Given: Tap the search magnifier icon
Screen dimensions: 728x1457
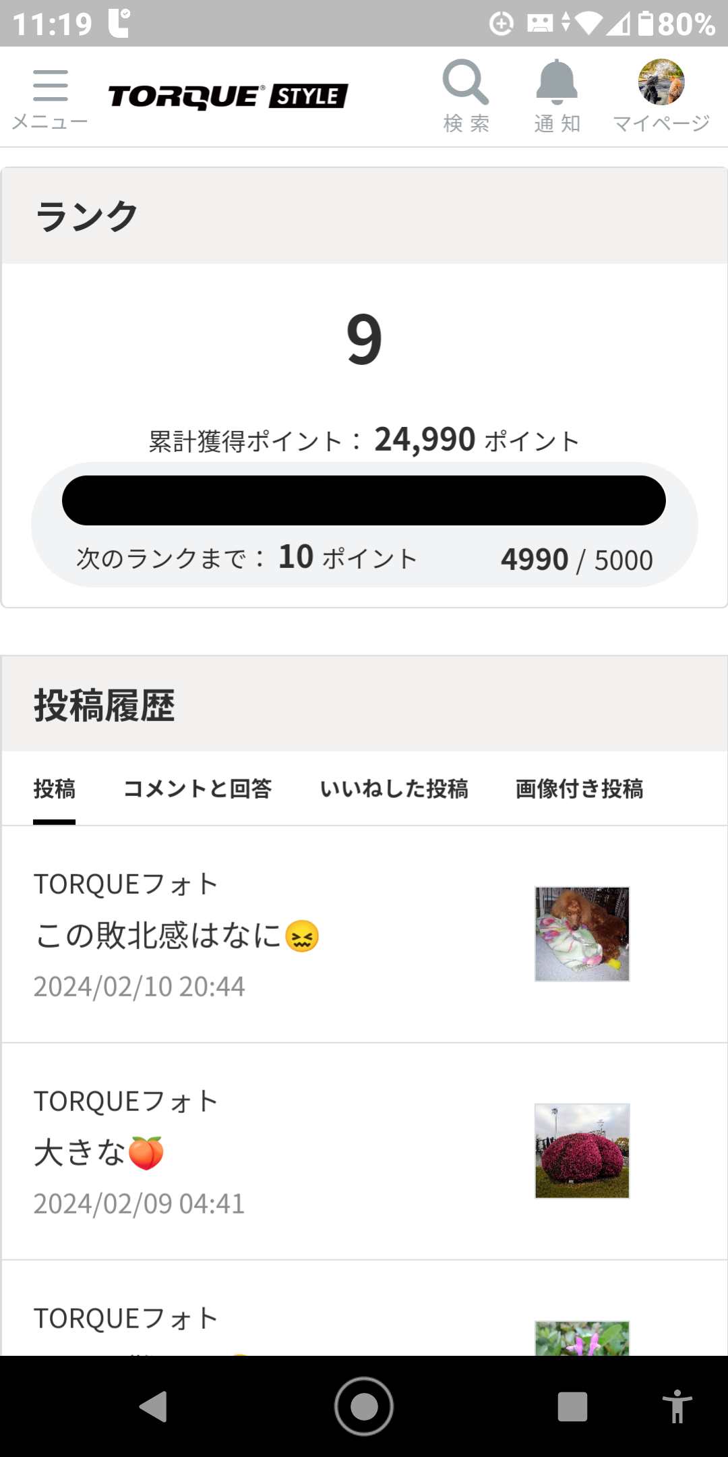Looking at the screenshot, I should 465,83.
